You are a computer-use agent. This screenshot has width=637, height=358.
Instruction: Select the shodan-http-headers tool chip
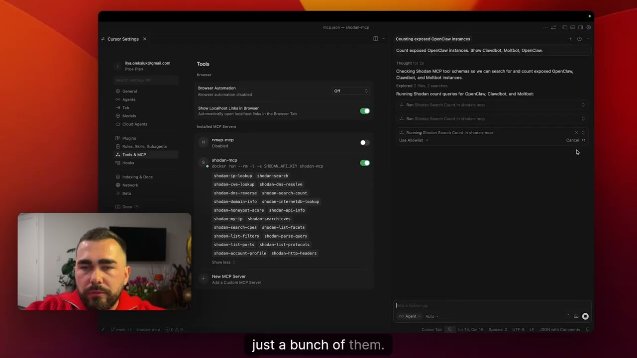tap(294, 253)
